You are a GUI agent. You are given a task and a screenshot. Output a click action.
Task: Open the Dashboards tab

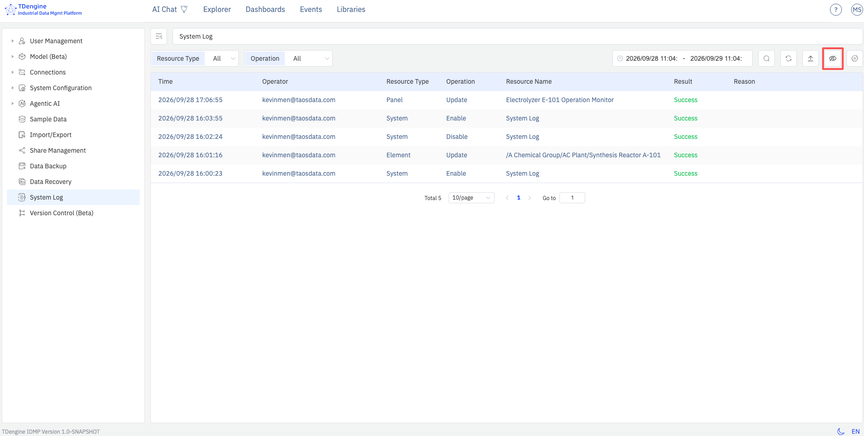pos(265,9)
